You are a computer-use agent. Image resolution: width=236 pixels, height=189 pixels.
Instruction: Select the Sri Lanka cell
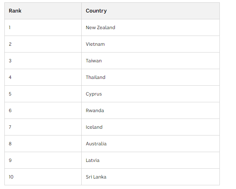151,177
